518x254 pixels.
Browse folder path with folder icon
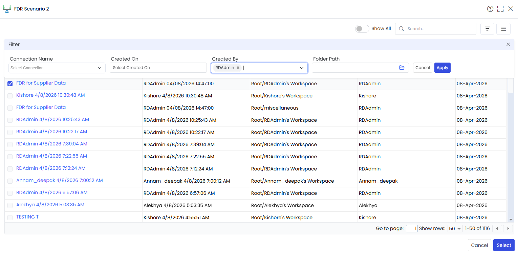point(402,68)
